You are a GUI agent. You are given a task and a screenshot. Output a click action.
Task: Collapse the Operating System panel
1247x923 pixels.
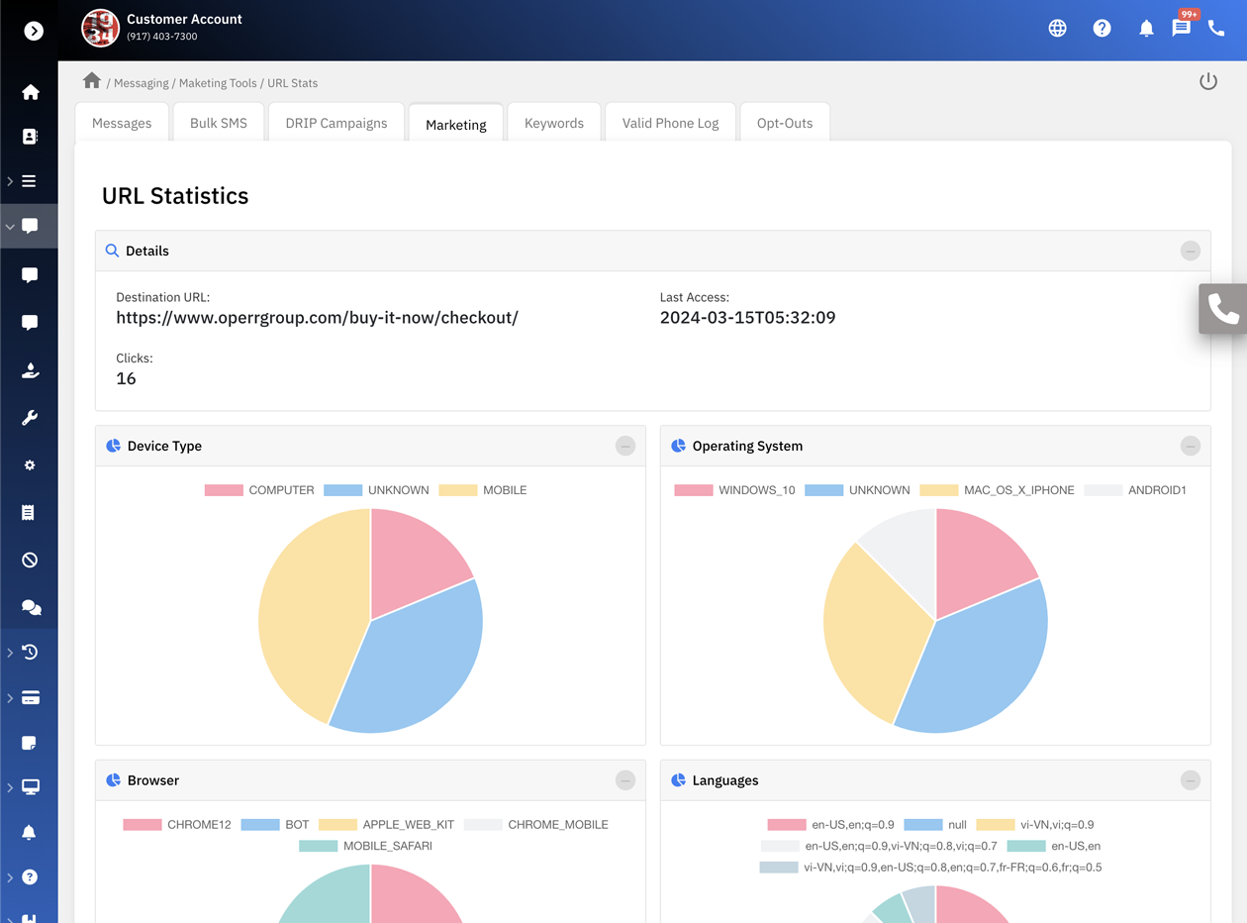point(1191,446)
